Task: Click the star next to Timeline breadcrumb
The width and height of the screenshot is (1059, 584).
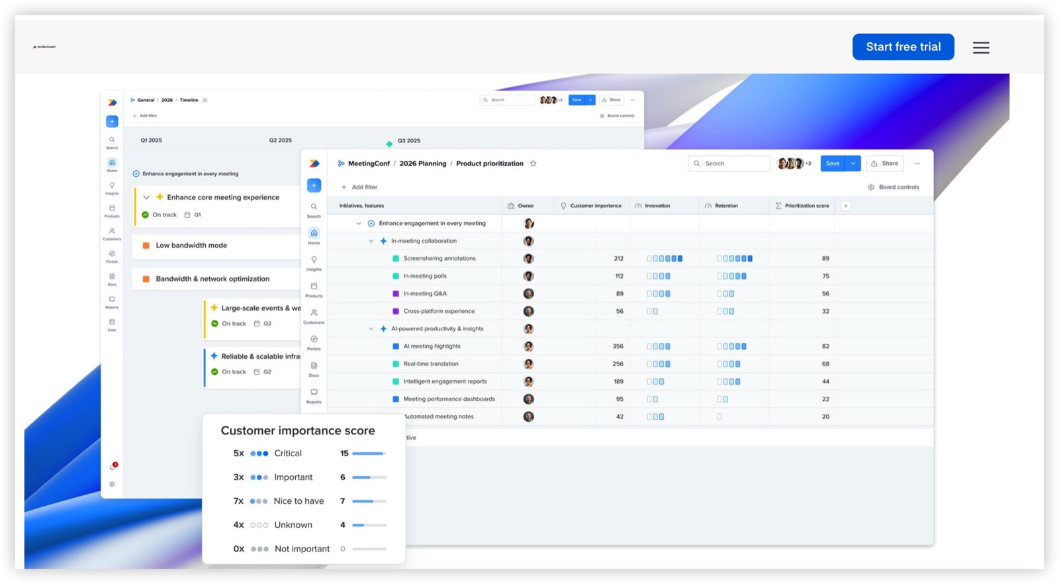Action: tap(205, 100)
